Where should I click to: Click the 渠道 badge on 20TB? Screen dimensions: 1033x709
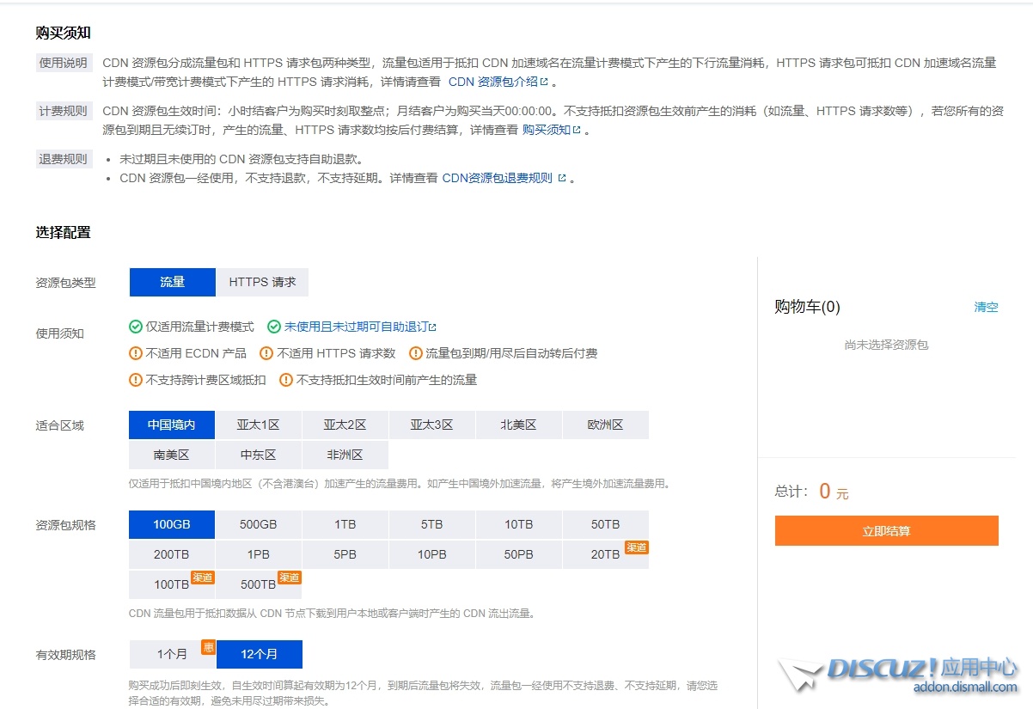pyautogui.click(x=636, y=547)
